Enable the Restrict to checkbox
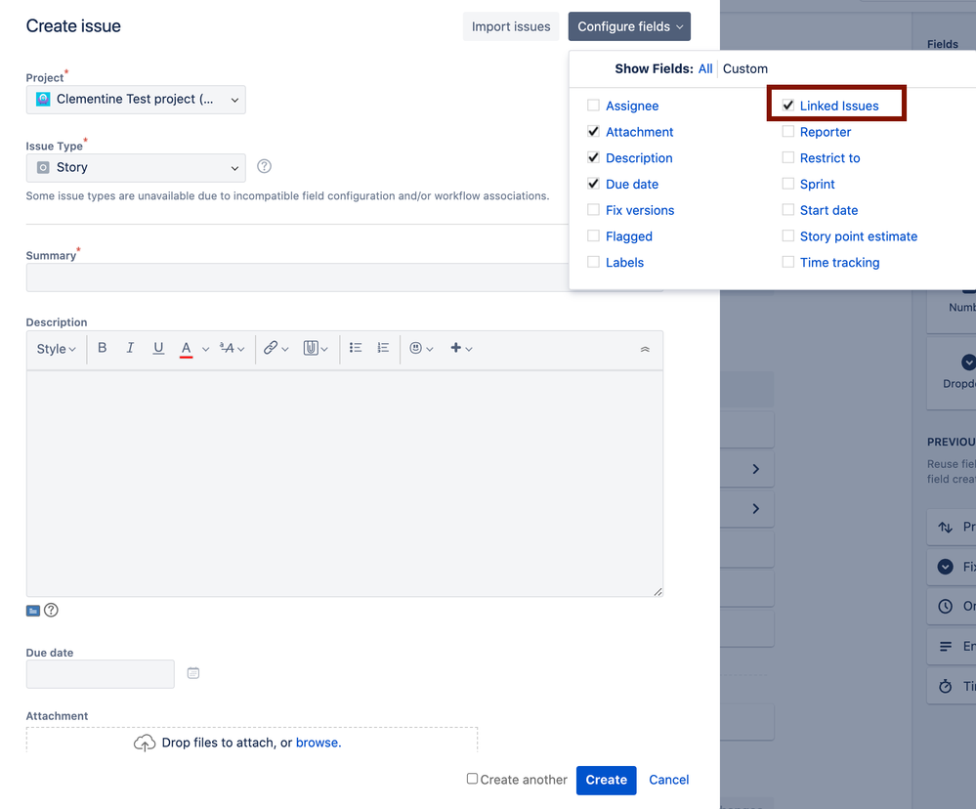Viewport: 976px width, 809px height. (x=788, y=157)
